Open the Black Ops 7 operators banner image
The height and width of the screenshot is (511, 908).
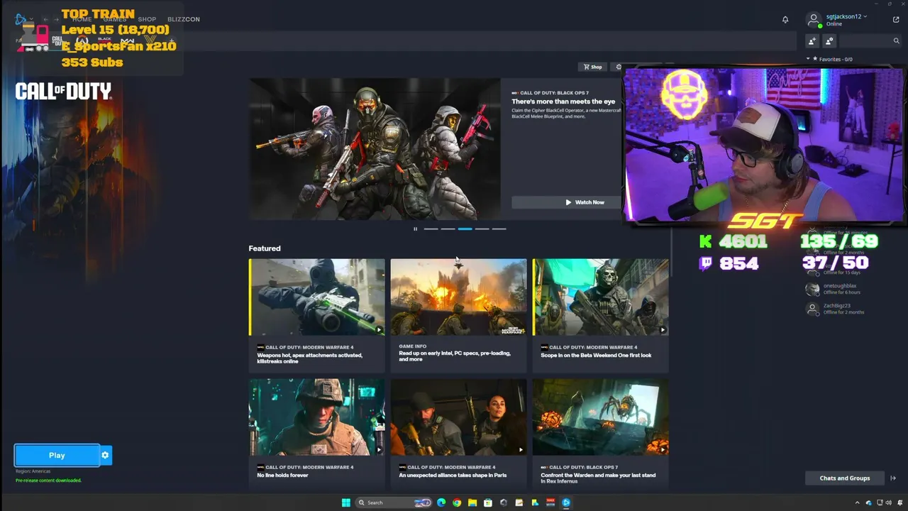pyautogui.click(x=375, y=149)
